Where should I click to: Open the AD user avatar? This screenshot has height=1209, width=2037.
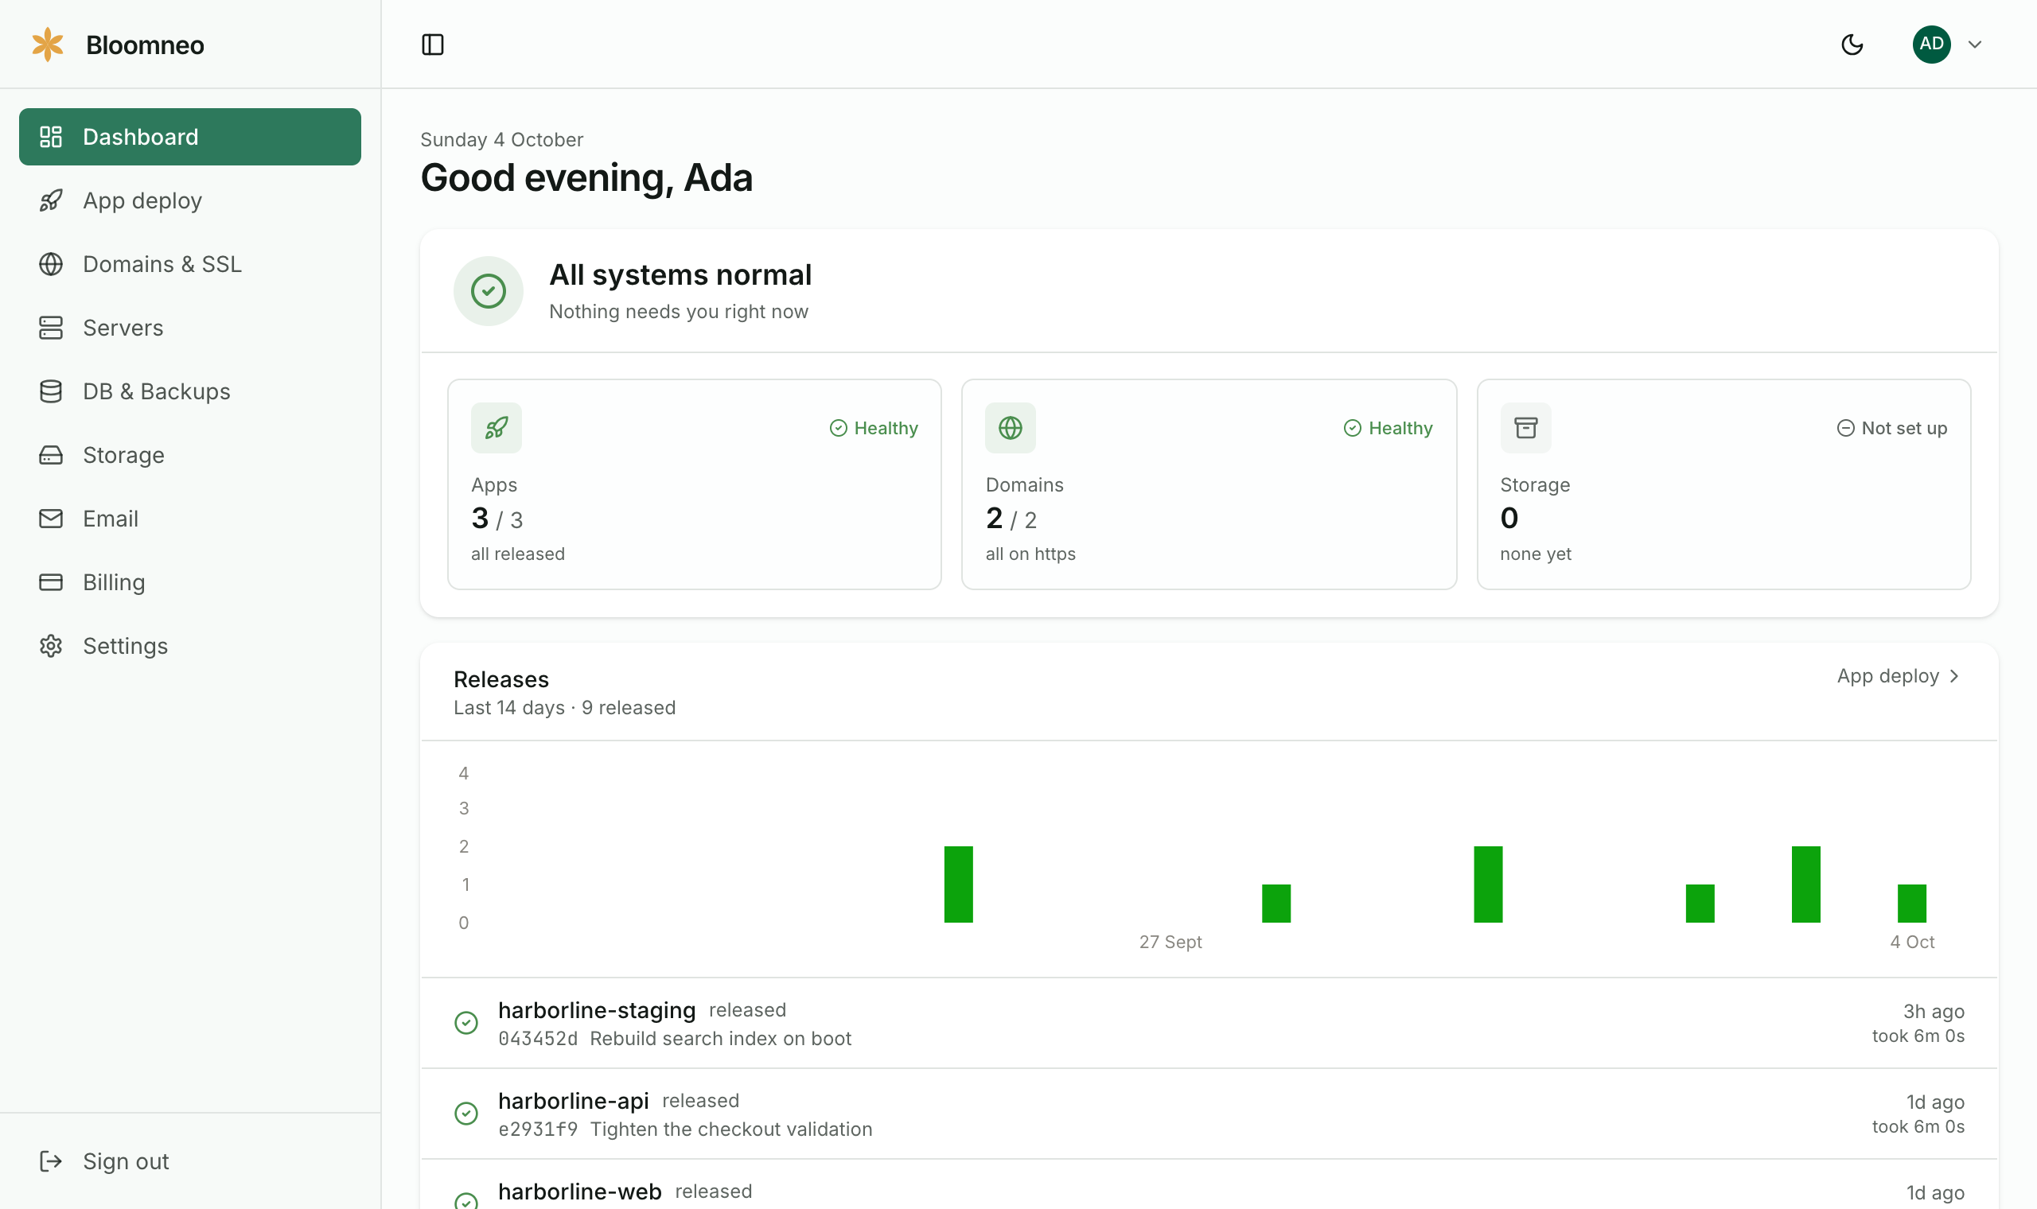tap(1931, 44)
